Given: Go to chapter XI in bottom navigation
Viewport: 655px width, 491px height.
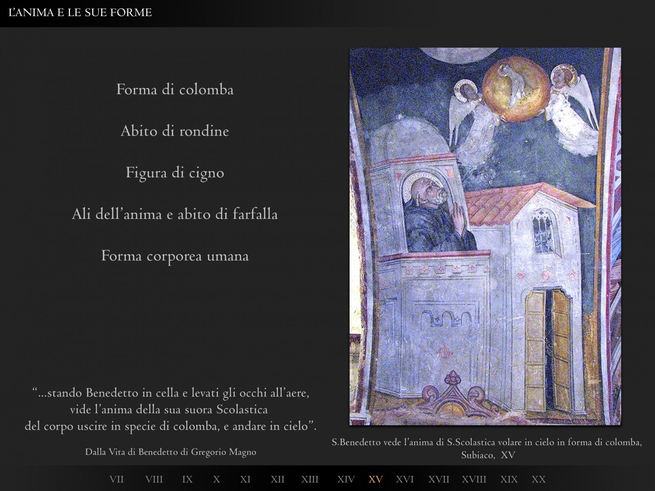Looking at the screenshot, I should tap(245, 479).
